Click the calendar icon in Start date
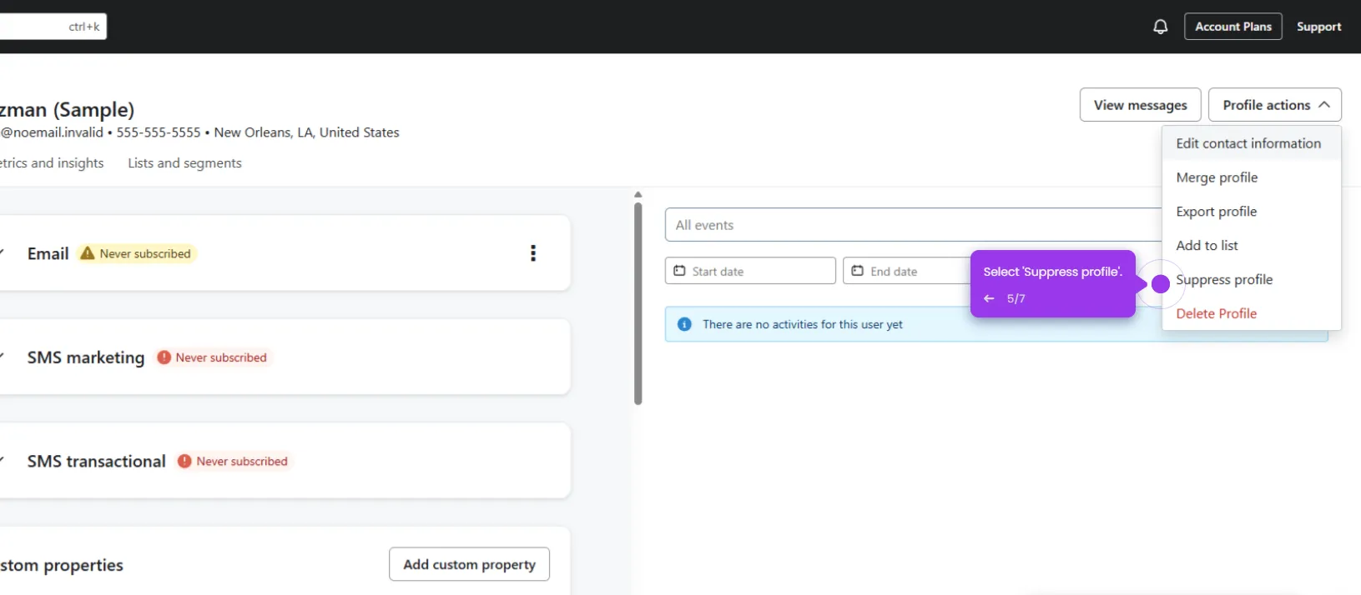 coord(679,271)
